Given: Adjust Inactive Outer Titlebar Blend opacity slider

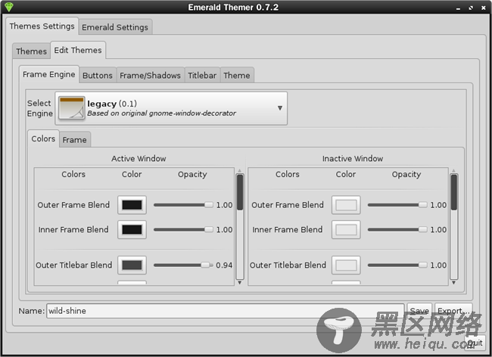Looking at the screenshot, I should [x=397, y=265].
